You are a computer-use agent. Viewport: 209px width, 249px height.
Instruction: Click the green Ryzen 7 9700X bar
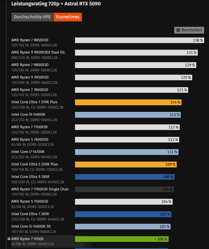pos(122,239)
